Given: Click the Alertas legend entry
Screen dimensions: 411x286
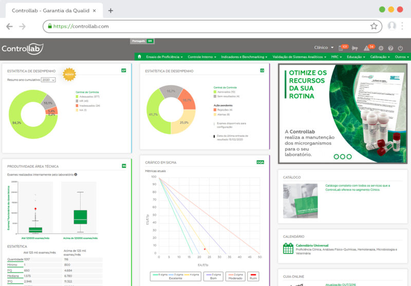Looking at the screenshot, I should click(222, 115).
